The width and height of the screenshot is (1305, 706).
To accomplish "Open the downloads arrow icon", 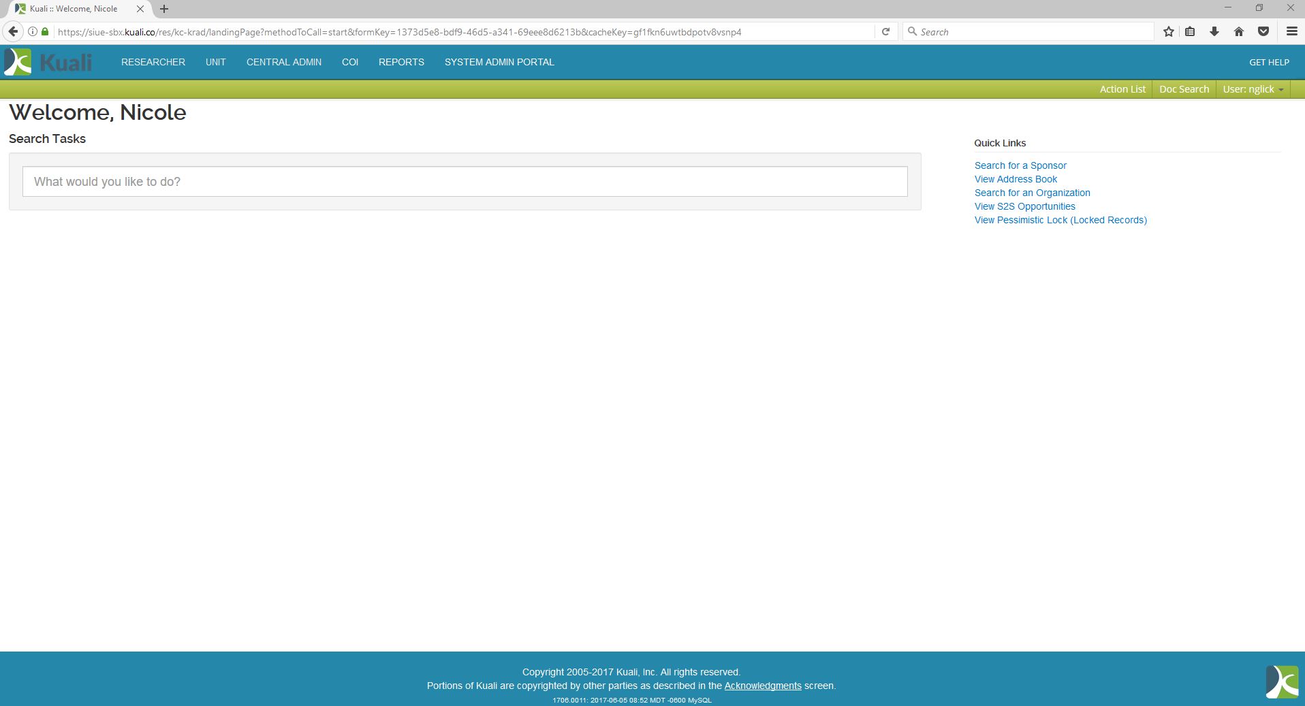I will 1214,31.
